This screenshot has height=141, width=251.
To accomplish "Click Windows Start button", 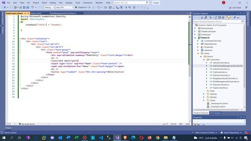I will [4, 137].
